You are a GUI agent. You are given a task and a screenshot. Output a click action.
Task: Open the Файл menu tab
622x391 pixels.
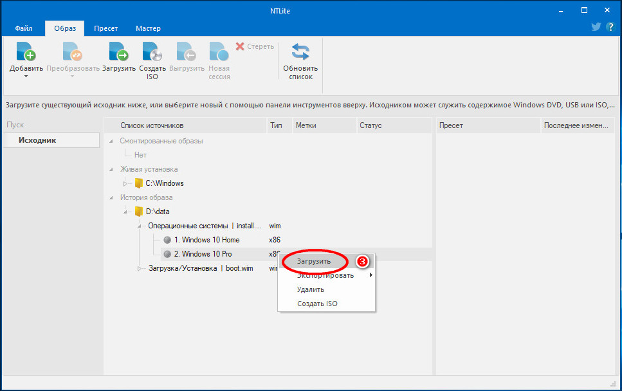pos(24,28)
